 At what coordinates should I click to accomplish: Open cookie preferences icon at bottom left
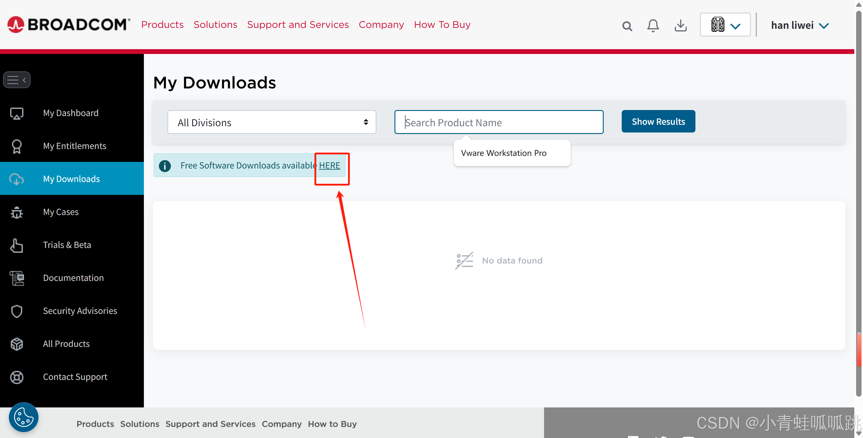click(23, 417)
